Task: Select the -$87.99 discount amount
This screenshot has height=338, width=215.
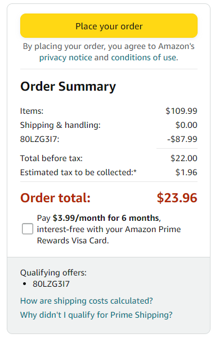Action: (182, 139)
